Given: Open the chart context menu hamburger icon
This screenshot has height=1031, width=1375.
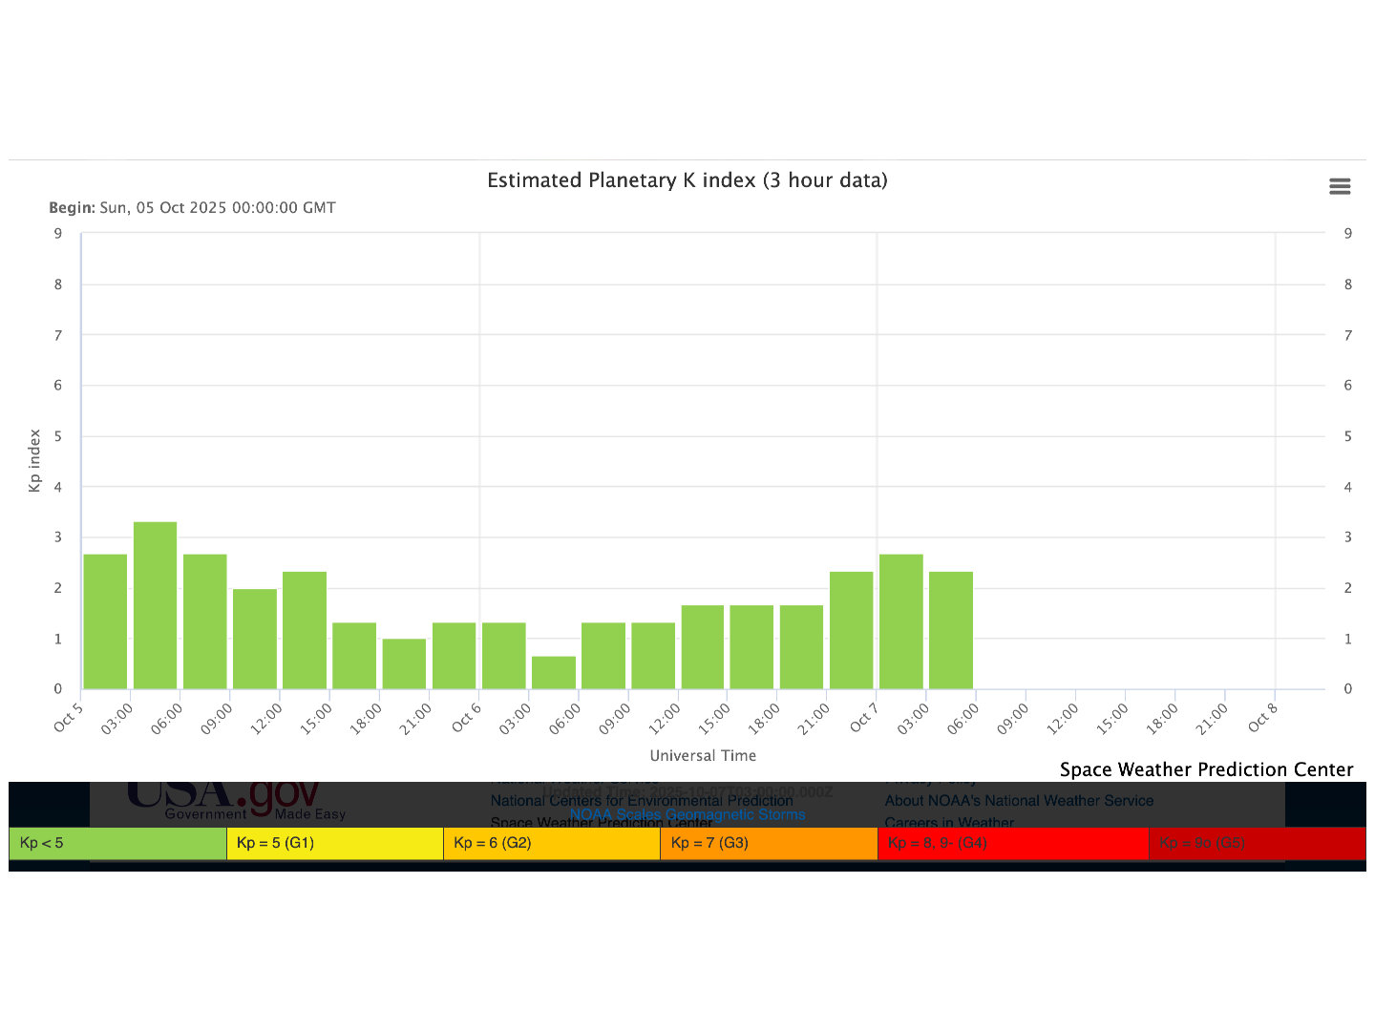Looking at the screenshot, I should pos(1340,186).
